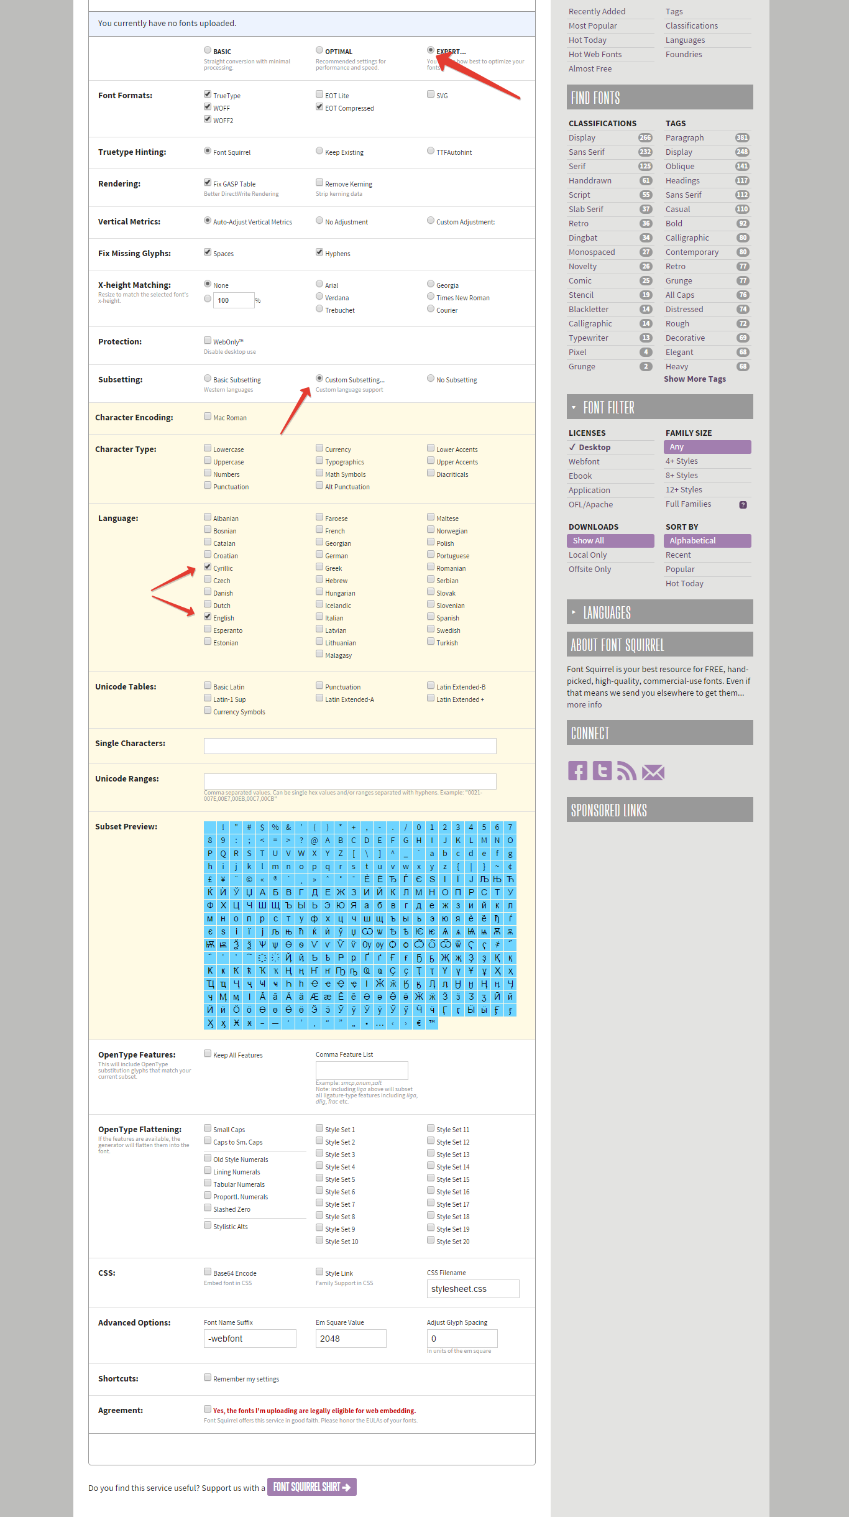Click the Single Characters input field

(x=350, y=746)
